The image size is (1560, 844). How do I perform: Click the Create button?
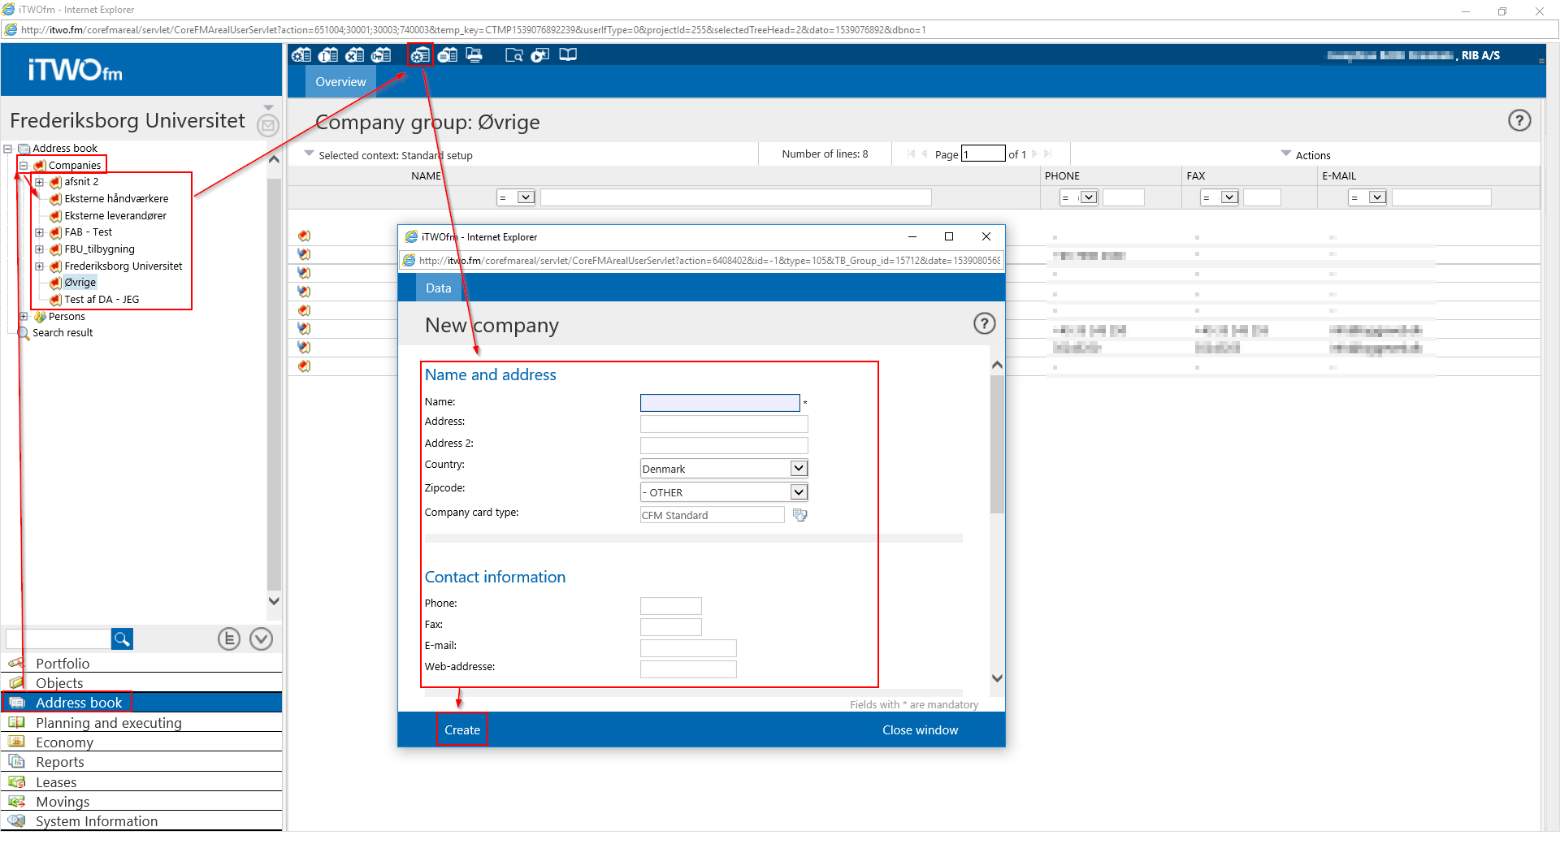[x=462, y=730]
